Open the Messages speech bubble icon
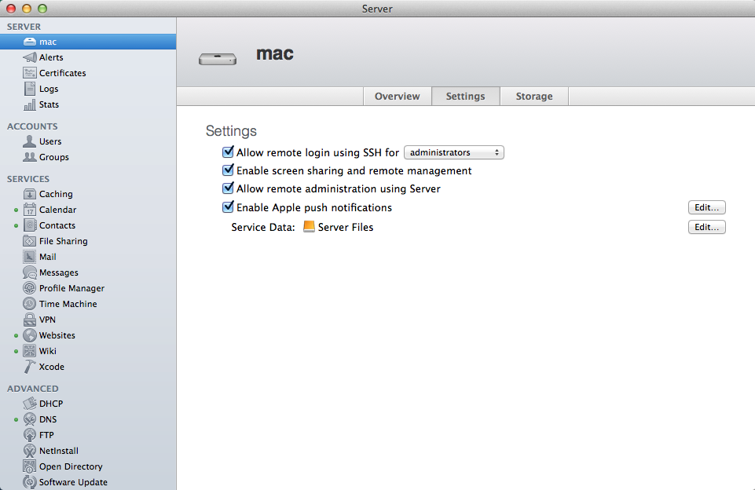Image resolution: width=755 pixels, height=490 pixels. (30, 272)
